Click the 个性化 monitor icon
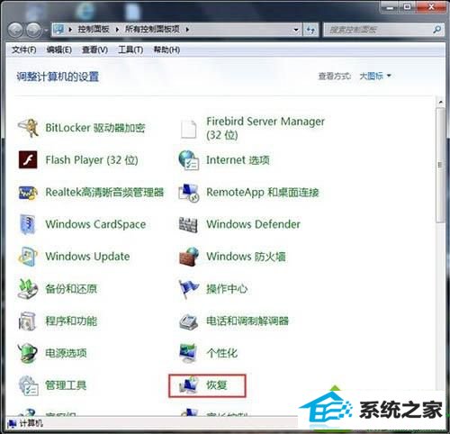The width and height of the screenshot is (450, 434). pyautogui.click(x=188, y=353)
